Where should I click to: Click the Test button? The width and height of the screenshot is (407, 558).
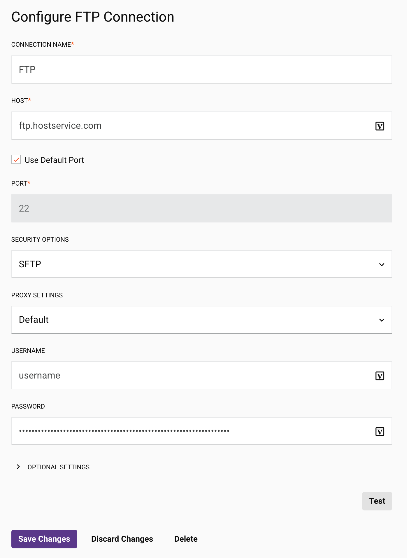coord(377,501)
